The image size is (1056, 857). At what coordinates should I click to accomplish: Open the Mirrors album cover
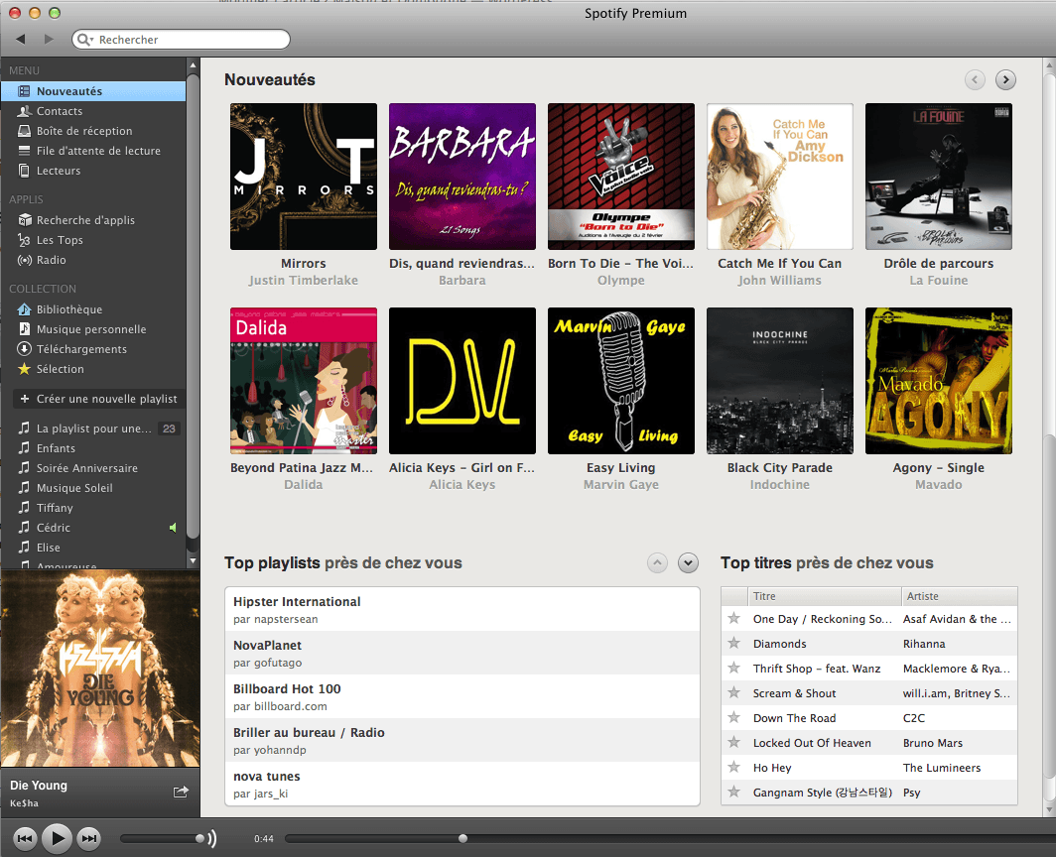tap(303, 177)
